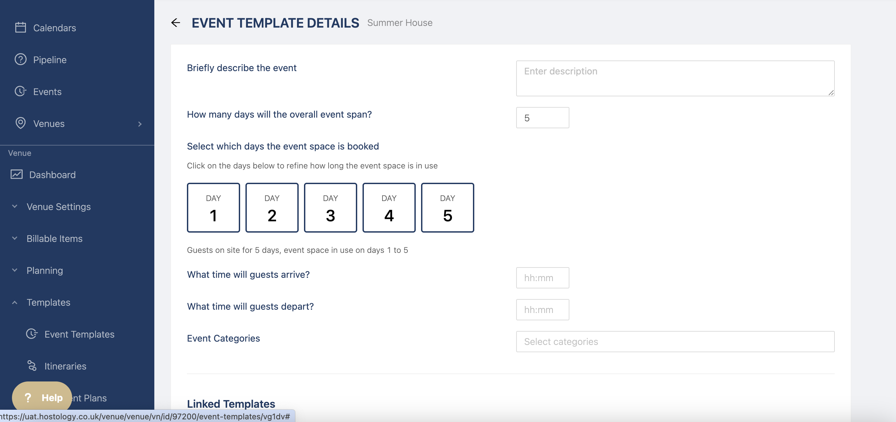The height and width of the screenshot is (422, 896).
Task: Click the Events clock icon
Action: click(x=21, y=91)
